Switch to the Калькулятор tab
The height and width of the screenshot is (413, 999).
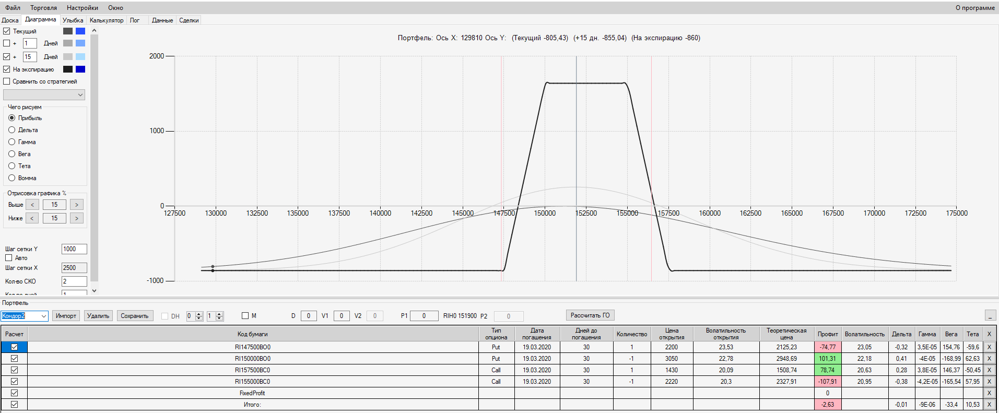[x=107, y=20]
